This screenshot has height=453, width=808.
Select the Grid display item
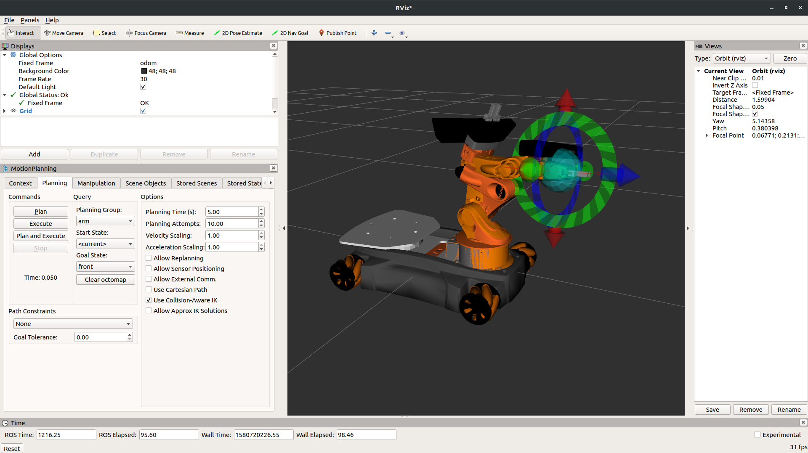pos(26,111)
